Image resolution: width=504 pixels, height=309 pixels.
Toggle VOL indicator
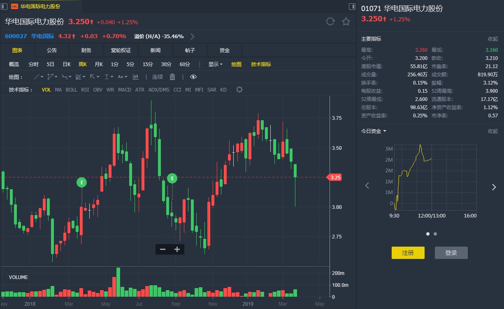coord(46,89)
